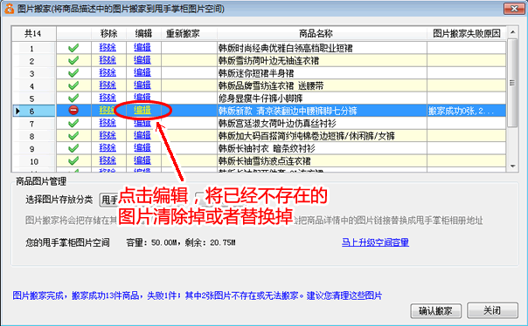Click the 重新搬家 column header
The image size is (528, 326).
click(x=189, y=34)
